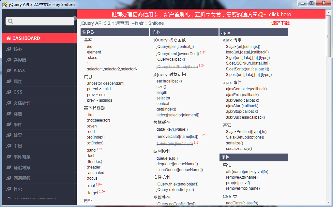Click the leaf icon next to 文档处理
333x207 pixels.
click(9, 103)
